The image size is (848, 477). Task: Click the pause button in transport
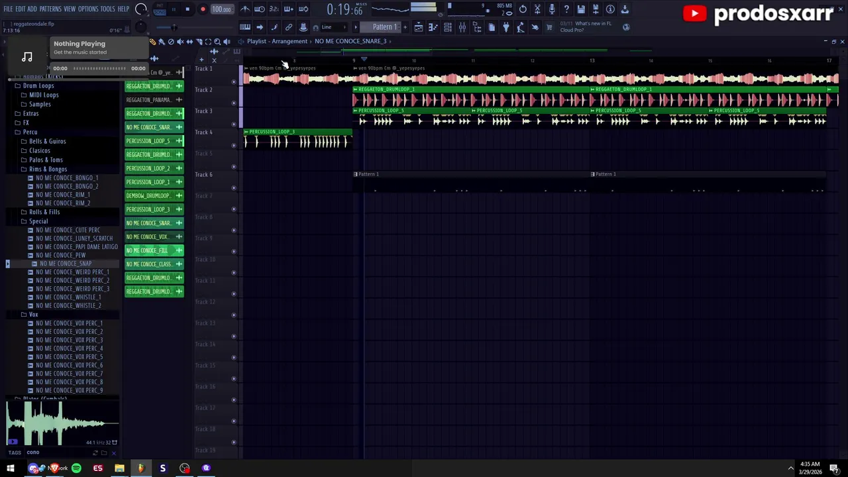tap(174, 9)
